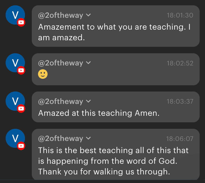Expand the chevron on the 18:03:37 message
The height and width of the screenshot is (183, 205).
pyautogui.click(x=88, y=102)
